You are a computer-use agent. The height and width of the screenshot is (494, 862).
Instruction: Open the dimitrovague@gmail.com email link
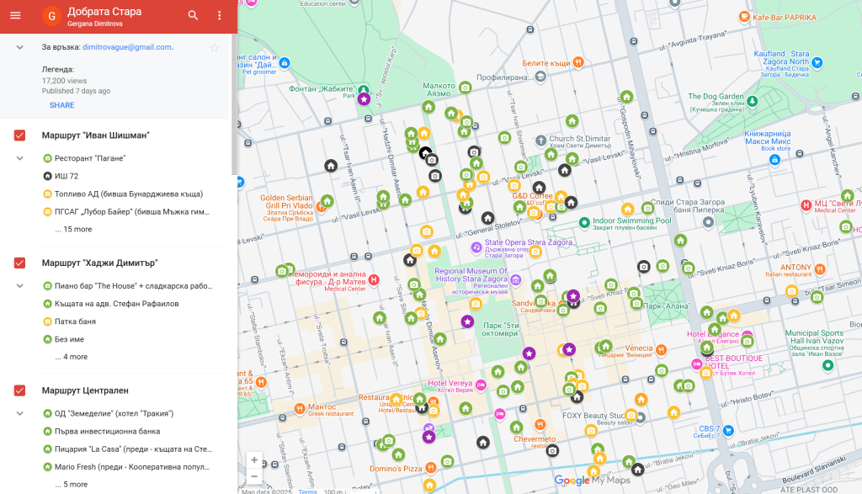click(x=125, y=47)
